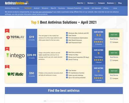Filter by MacOS
This screenshot has height=103, width=129.
(x=53, y=8)
